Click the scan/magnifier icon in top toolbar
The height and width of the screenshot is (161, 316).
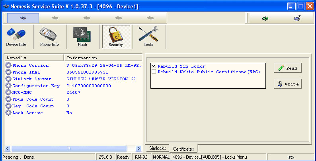297,18
